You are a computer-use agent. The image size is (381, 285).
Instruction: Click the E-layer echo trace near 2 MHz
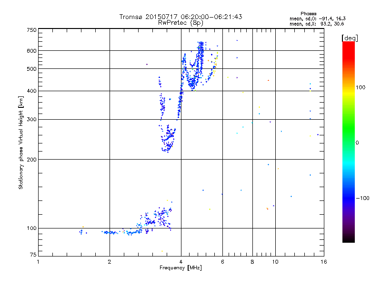[110, 232]
